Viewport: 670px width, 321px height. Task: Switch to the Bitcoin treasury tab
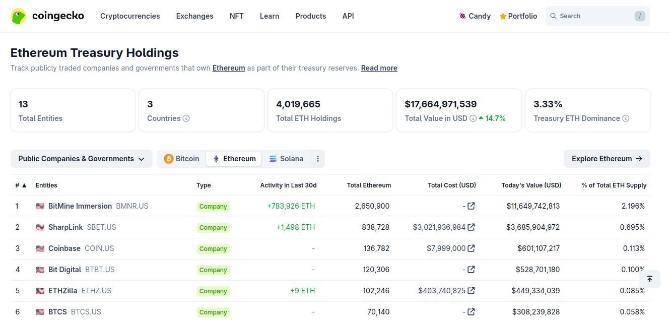pos(182,159)
